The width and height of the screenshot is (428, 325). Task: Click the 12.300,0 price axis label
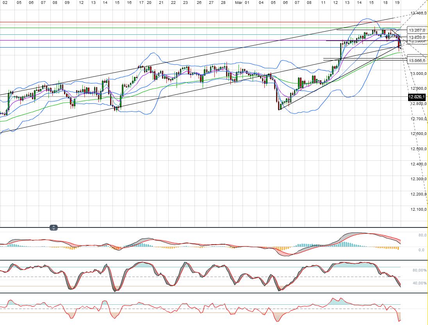(419, 179)
